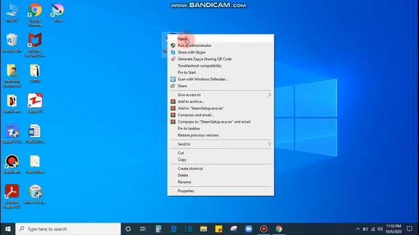Choose Compress and email...

(221, 115)
